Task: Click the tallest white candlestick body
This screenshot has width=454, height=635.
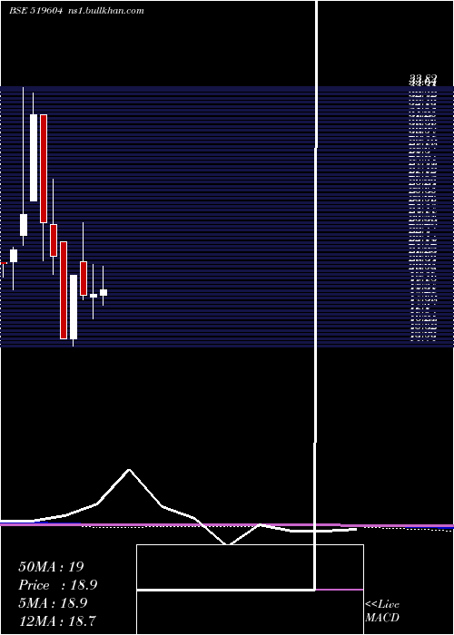Action: 34,158
